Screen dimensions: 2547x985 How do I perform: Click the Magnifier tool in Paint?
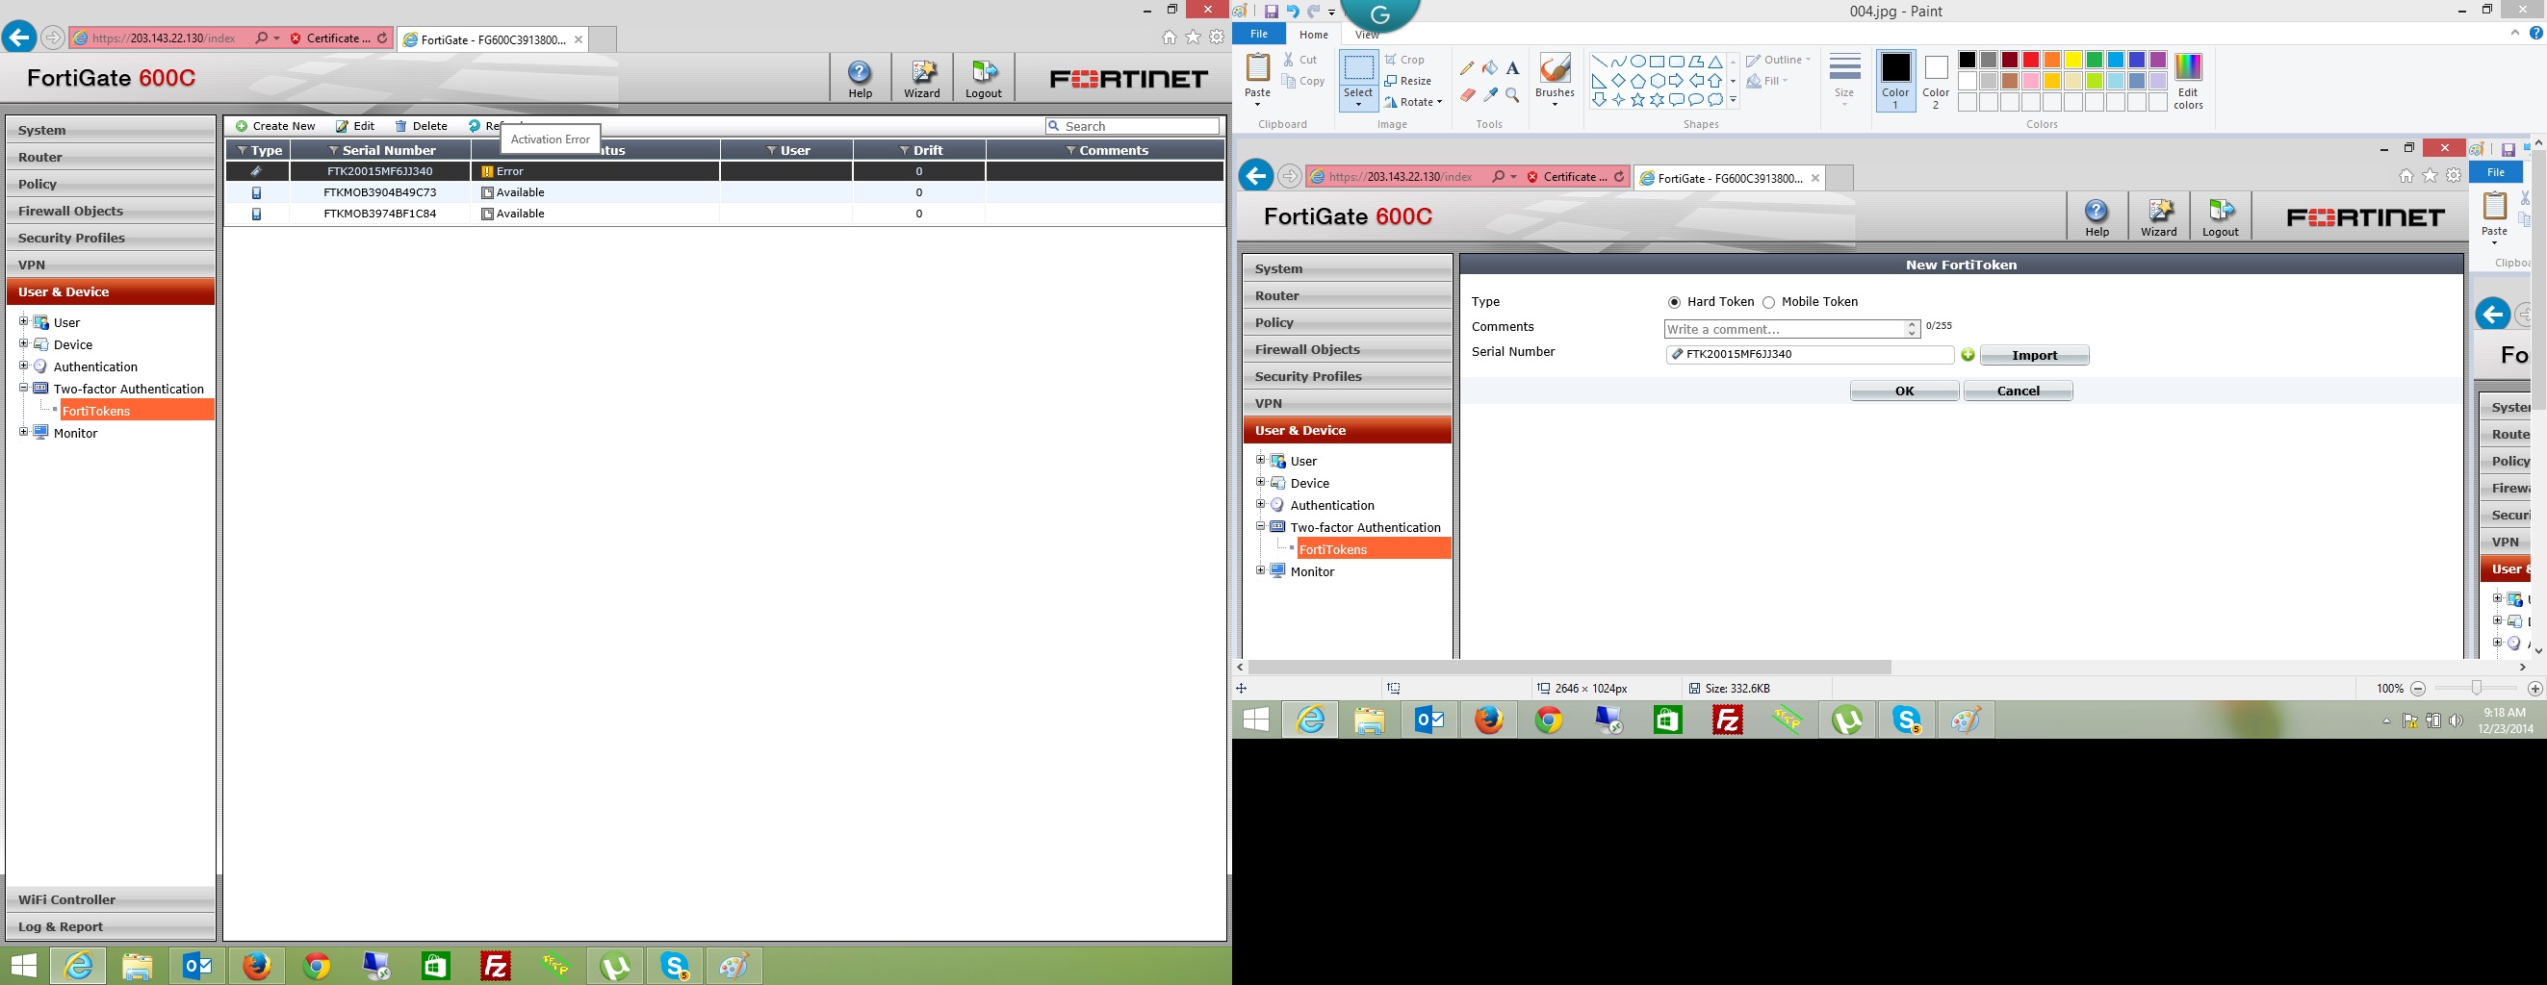pos(1512,95)
